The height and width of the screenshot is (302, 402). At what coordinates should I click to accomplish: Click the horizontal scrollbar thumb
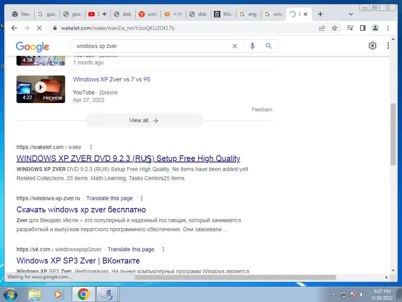coord(236,277)
